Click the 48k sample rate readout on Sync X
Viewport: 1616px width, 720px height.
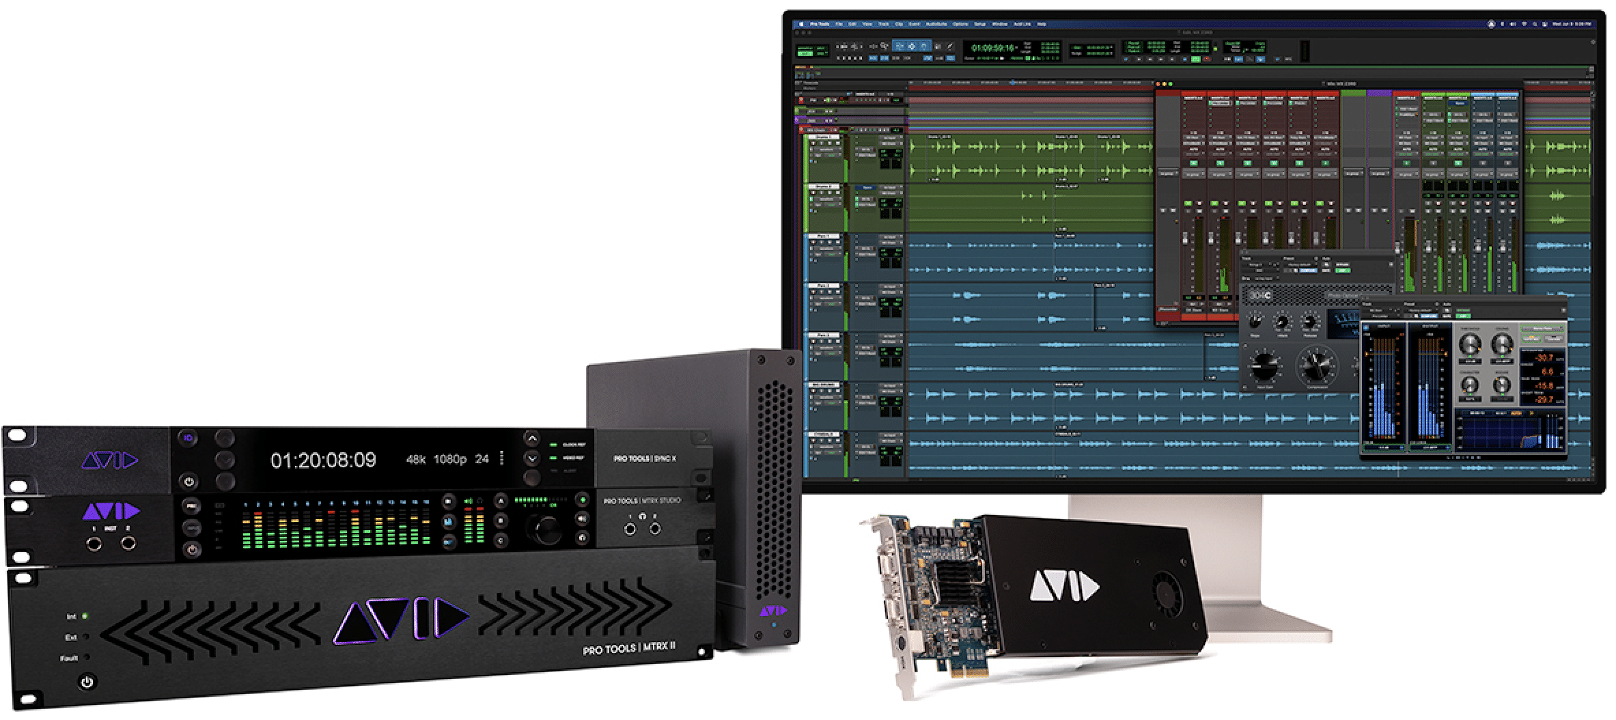(x=415, y=459)
